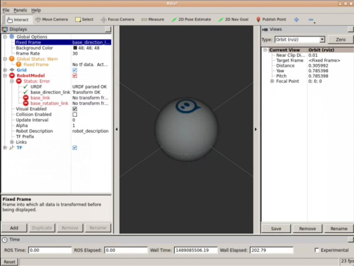The image size is (354, 266).
Task: Collapse the Views panel with right arrow
Action: pos(256,129)
